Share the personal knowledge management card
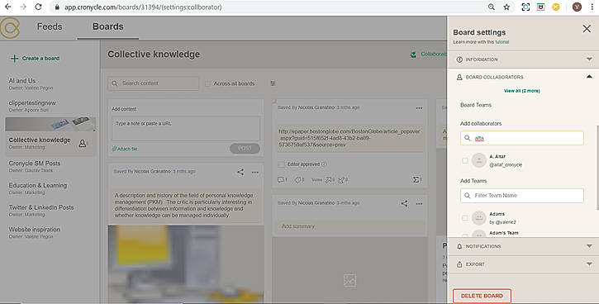The height and width of the screenshot is (304, 599). 240,172
